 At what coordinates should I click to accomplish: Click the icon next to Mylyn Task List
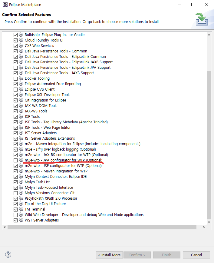21,182
